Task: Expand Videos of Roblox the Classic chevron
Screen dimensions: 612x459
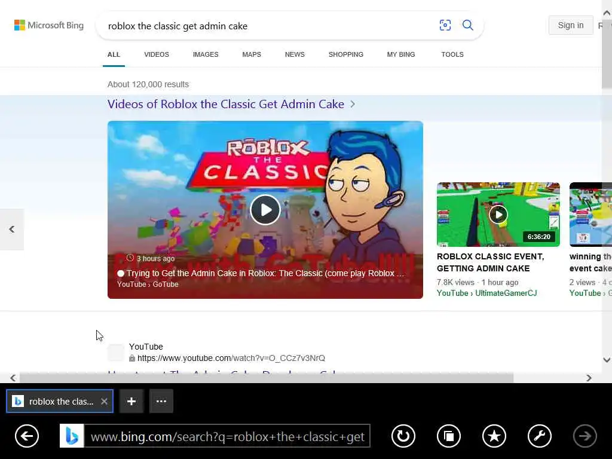Action: point(353,104)
